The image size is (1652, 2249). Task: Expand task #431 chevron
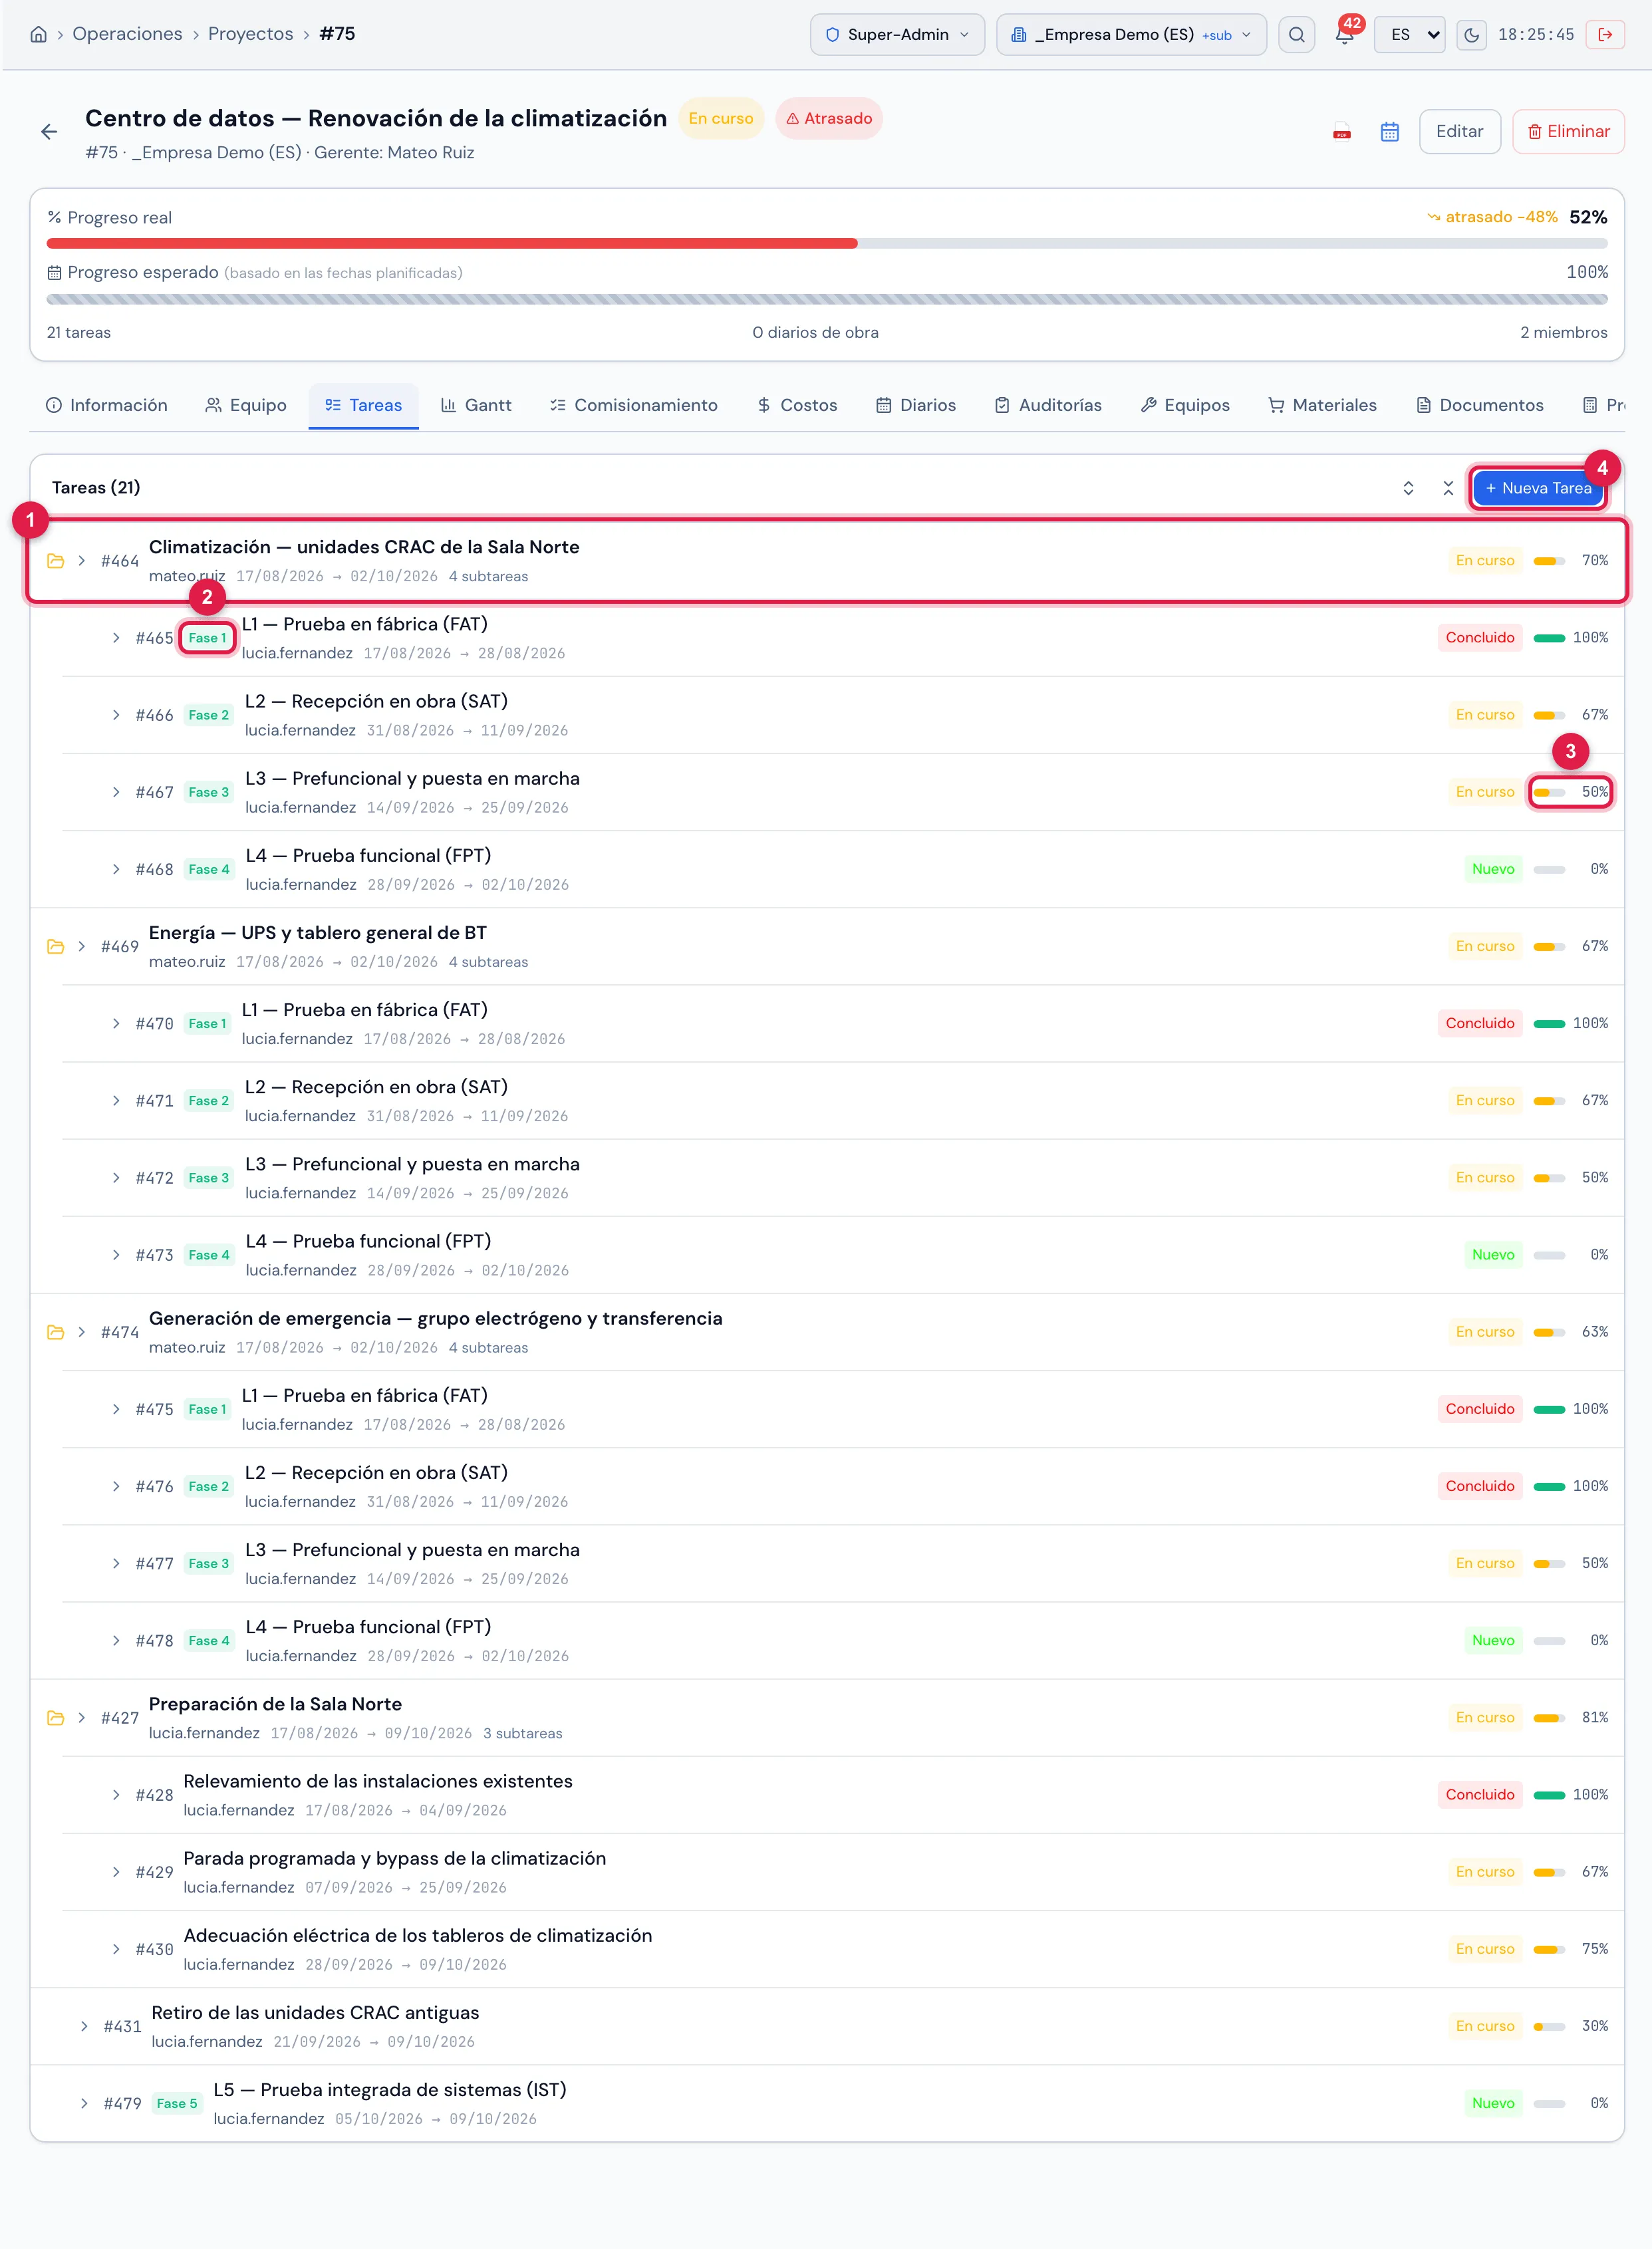click(84, 2027)
